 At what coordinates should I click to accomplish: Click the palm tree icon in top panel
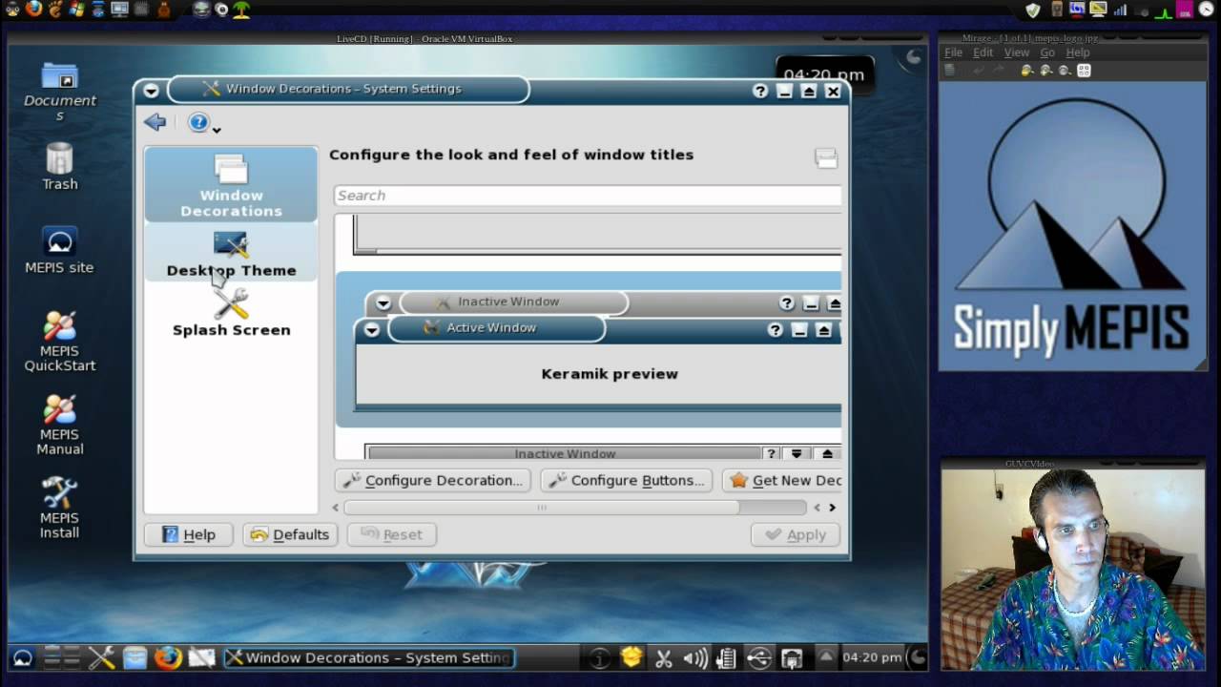click(x=241, y=10)
